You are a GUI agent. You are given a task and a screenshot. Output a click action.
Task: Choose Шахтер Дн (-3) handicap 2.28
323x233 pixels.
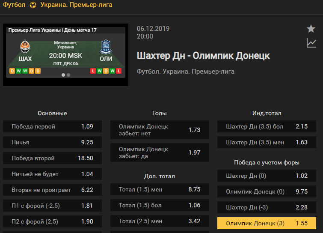click(x=267, y=207)
